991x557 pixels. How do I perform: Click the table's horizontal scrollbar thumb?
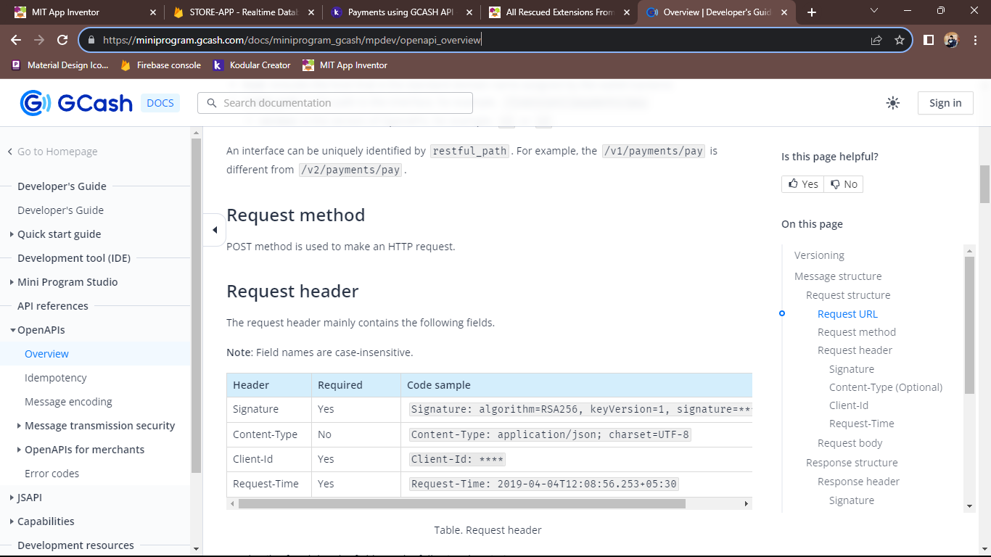461,503
